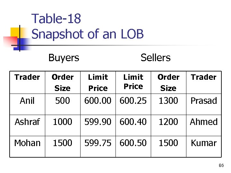Viewport: 231px width, 173px height.
Task: Pick the Mohan trader cell
Action: tap(27, 143)
